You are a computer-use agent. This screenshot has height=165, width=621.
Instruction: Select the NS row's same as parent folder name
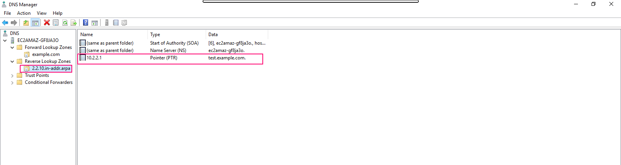(110, 50)
